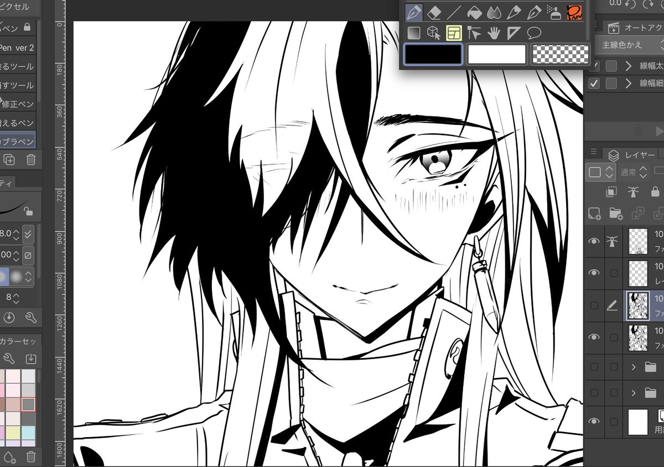Toggle clip to layer below icon
This screenshot has width=664, height=467.
coord(611,192)
